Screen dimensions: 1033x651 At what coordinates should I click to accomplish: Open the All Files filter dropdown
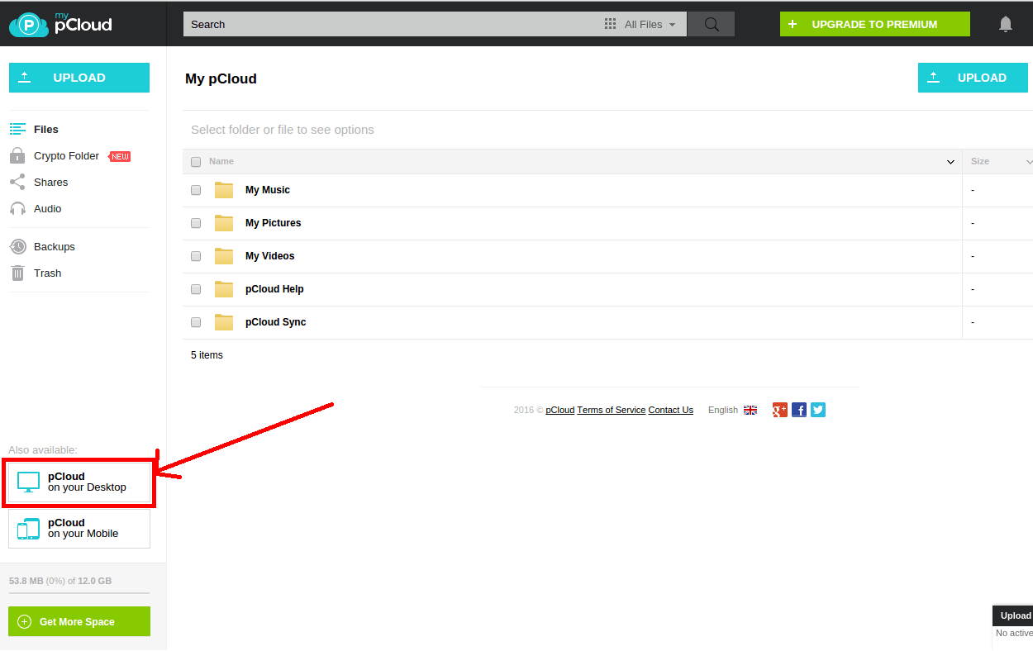coord(640,24)
